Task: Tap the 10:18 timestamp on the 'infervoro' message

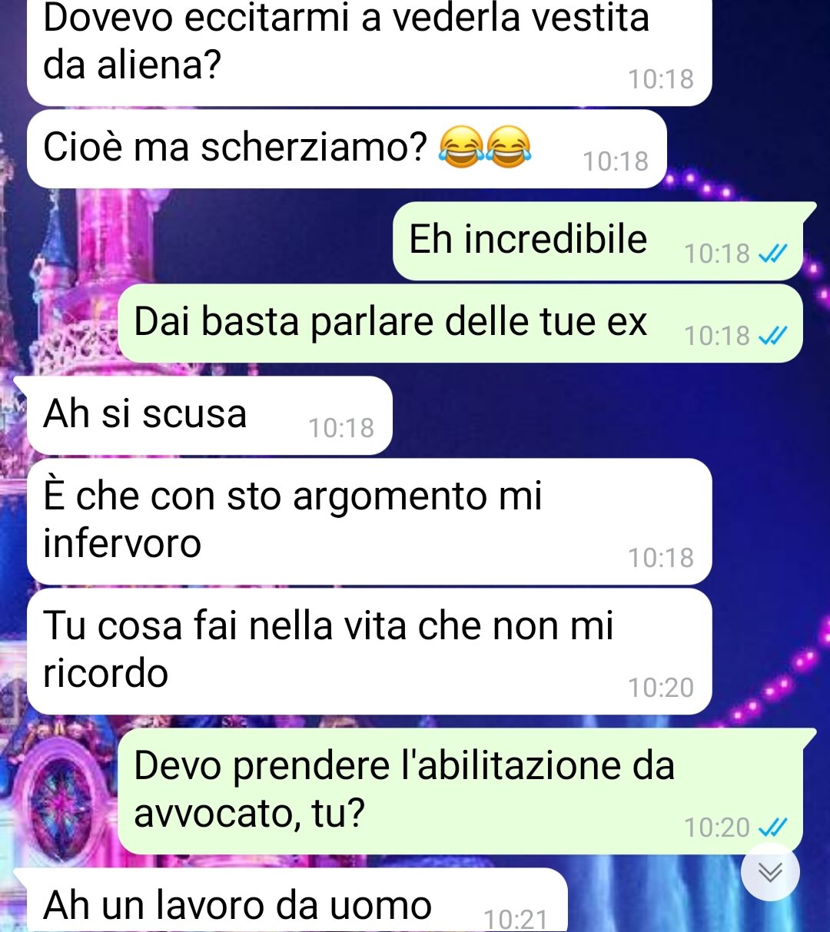Action: 661,558
